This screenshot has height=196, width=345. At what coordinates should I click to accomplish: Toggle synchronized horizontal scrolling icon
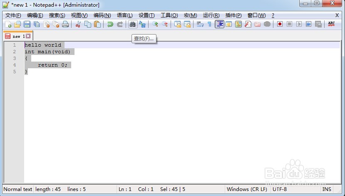click(x=187, y=24)
